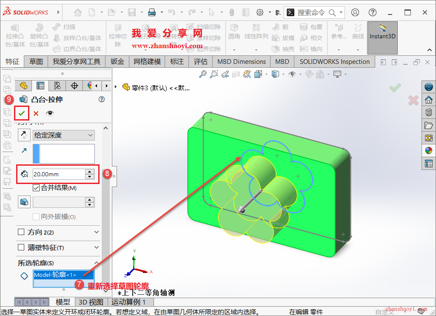Select the 圆角 (Fillet) tool
This screenshot has width=436, height=316.
[x=234, y=31]
